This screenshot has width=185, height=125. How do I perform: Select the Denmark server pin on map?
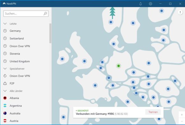point(114,44)
